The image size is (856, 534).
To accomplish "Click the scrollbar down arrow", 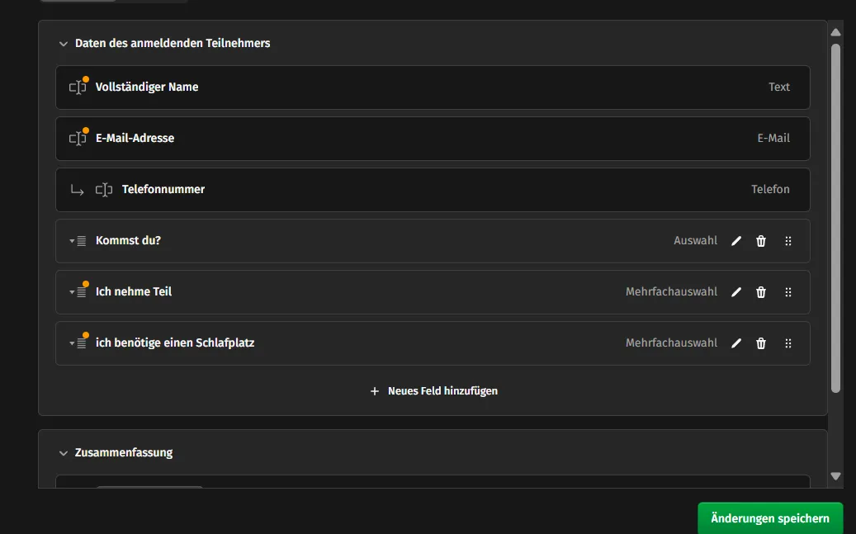I will tap(836, 476).
